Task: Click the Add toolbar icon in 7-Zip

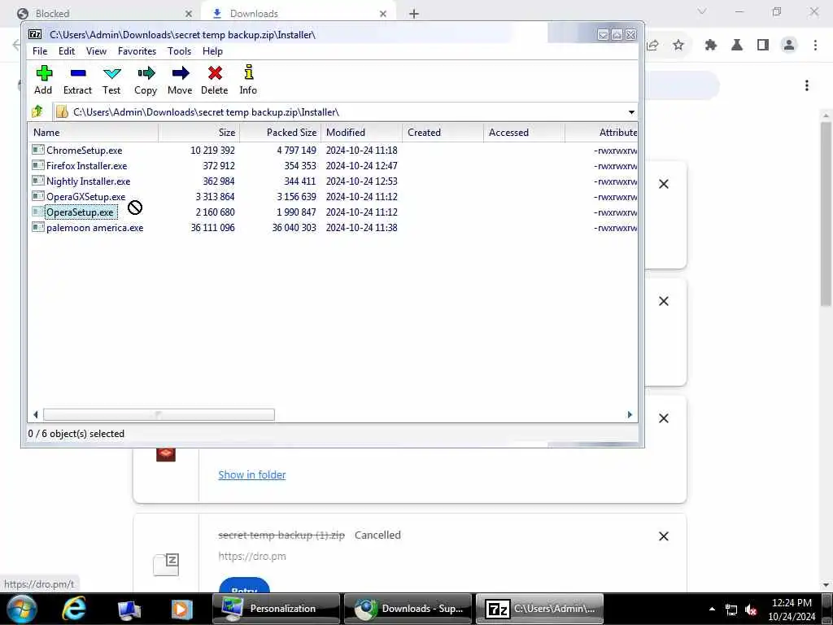Action: pos(44,72)
